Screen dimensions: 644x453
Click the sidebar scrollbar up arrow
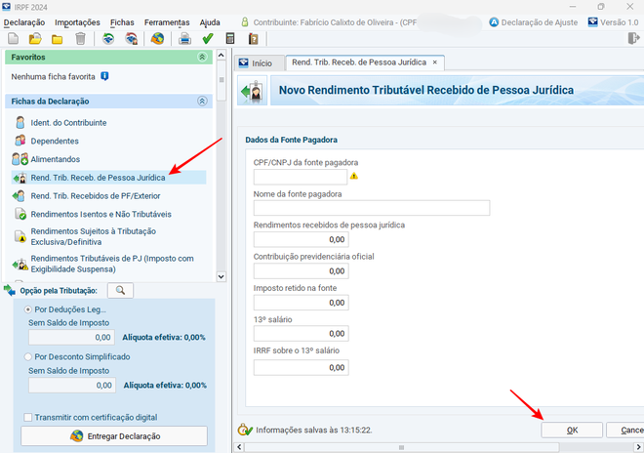tap(221, 55)
